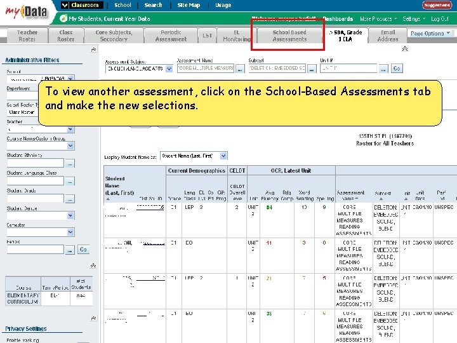The height and width of the screenshot is (343, 457).
Task: Go to School in top navigation
Action: pyautogui.click(x=123, y=5)
